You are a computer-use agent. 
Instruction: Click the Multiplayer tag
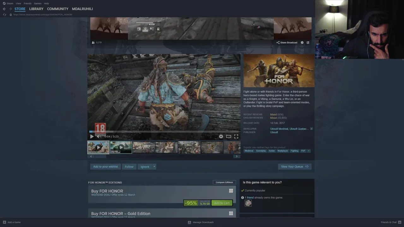282,151
